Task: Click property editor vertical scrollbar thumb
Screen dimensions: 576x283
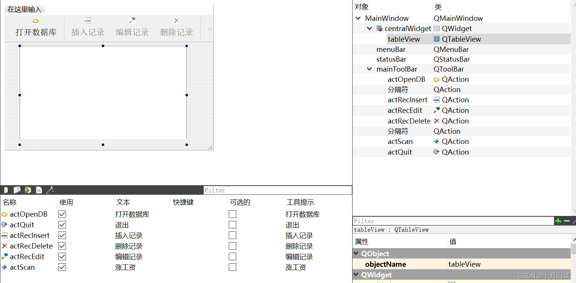Action: coord(573,249)
